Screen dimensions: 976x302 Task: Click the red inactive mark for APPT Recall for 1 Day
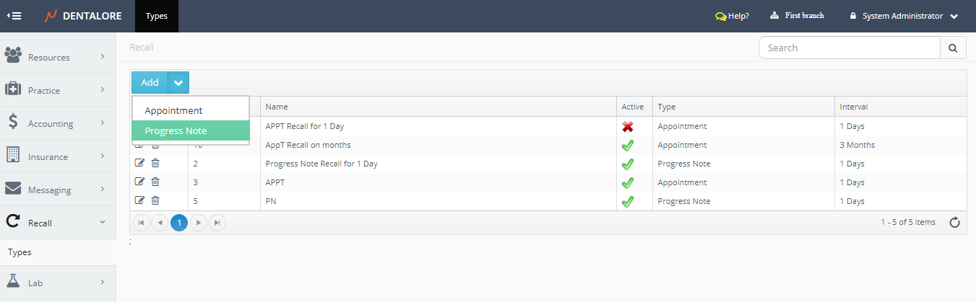(628, 127)
